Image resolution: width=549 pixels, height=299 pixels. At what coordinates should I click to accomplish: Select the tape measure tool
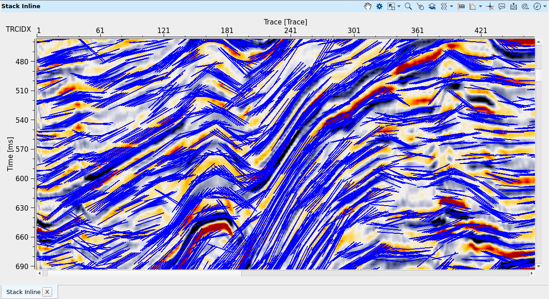525,6
